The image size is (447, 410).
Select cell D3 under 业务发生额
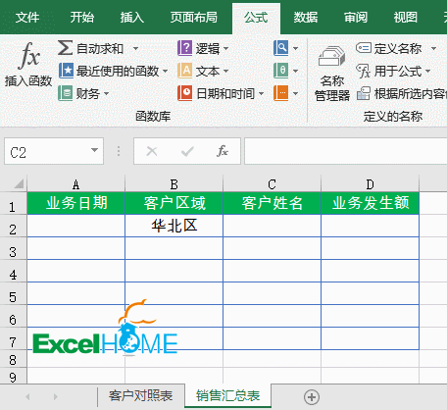(371, 248)
